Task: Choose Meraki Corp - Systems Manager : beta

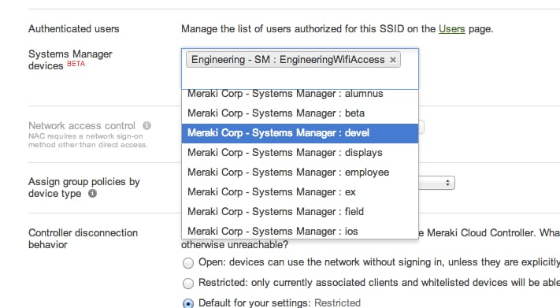Action: coord(300,113)
